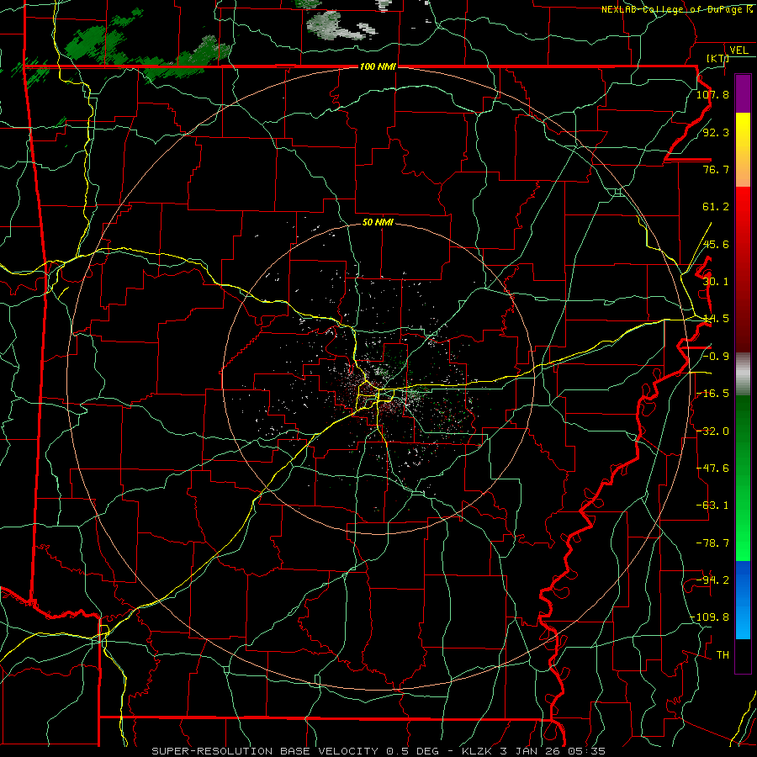Click the -63.1 velocity scale value
The image size is (757, 757).
(x=712, y=506)
